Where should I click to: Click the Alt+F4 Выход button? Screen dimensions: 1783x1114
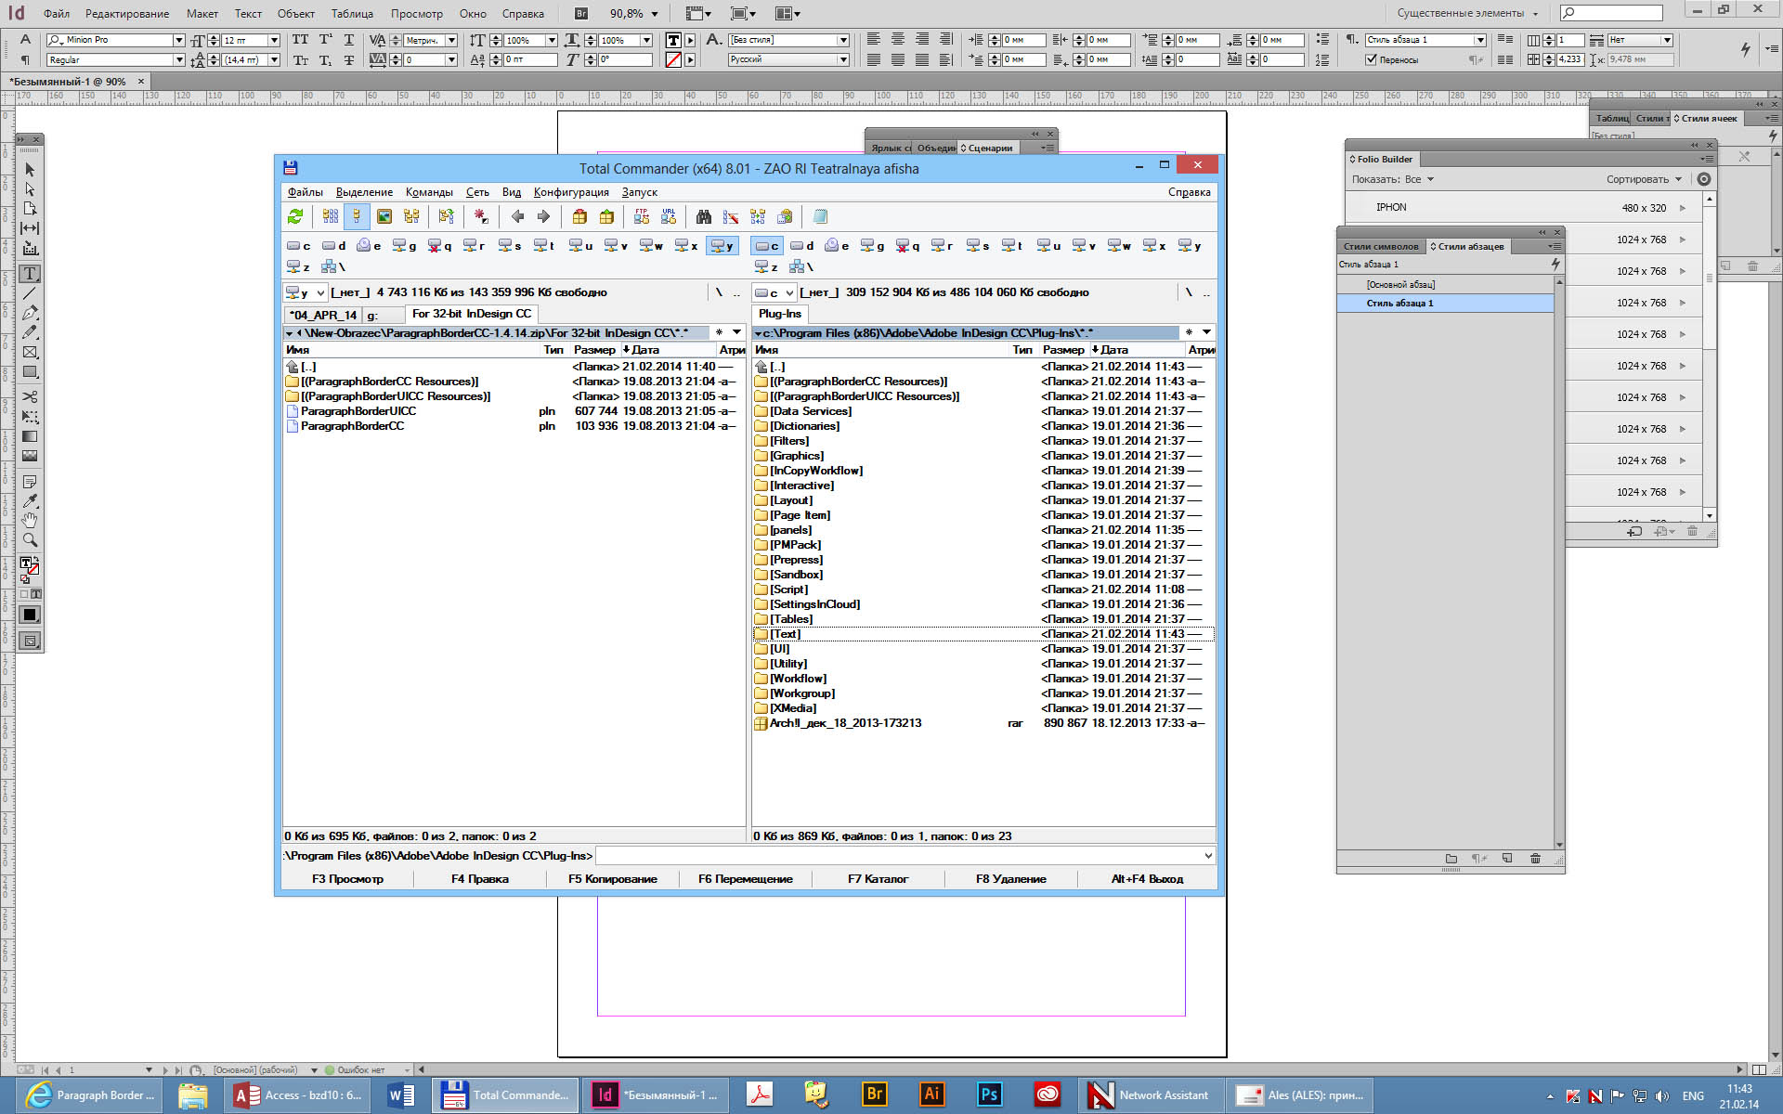tap(1147, 878)
